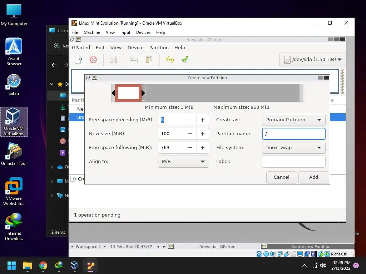Show hidden system tray icons chevron
The height and width of the screenshot is (274, 366).
(x=305, y=265)
